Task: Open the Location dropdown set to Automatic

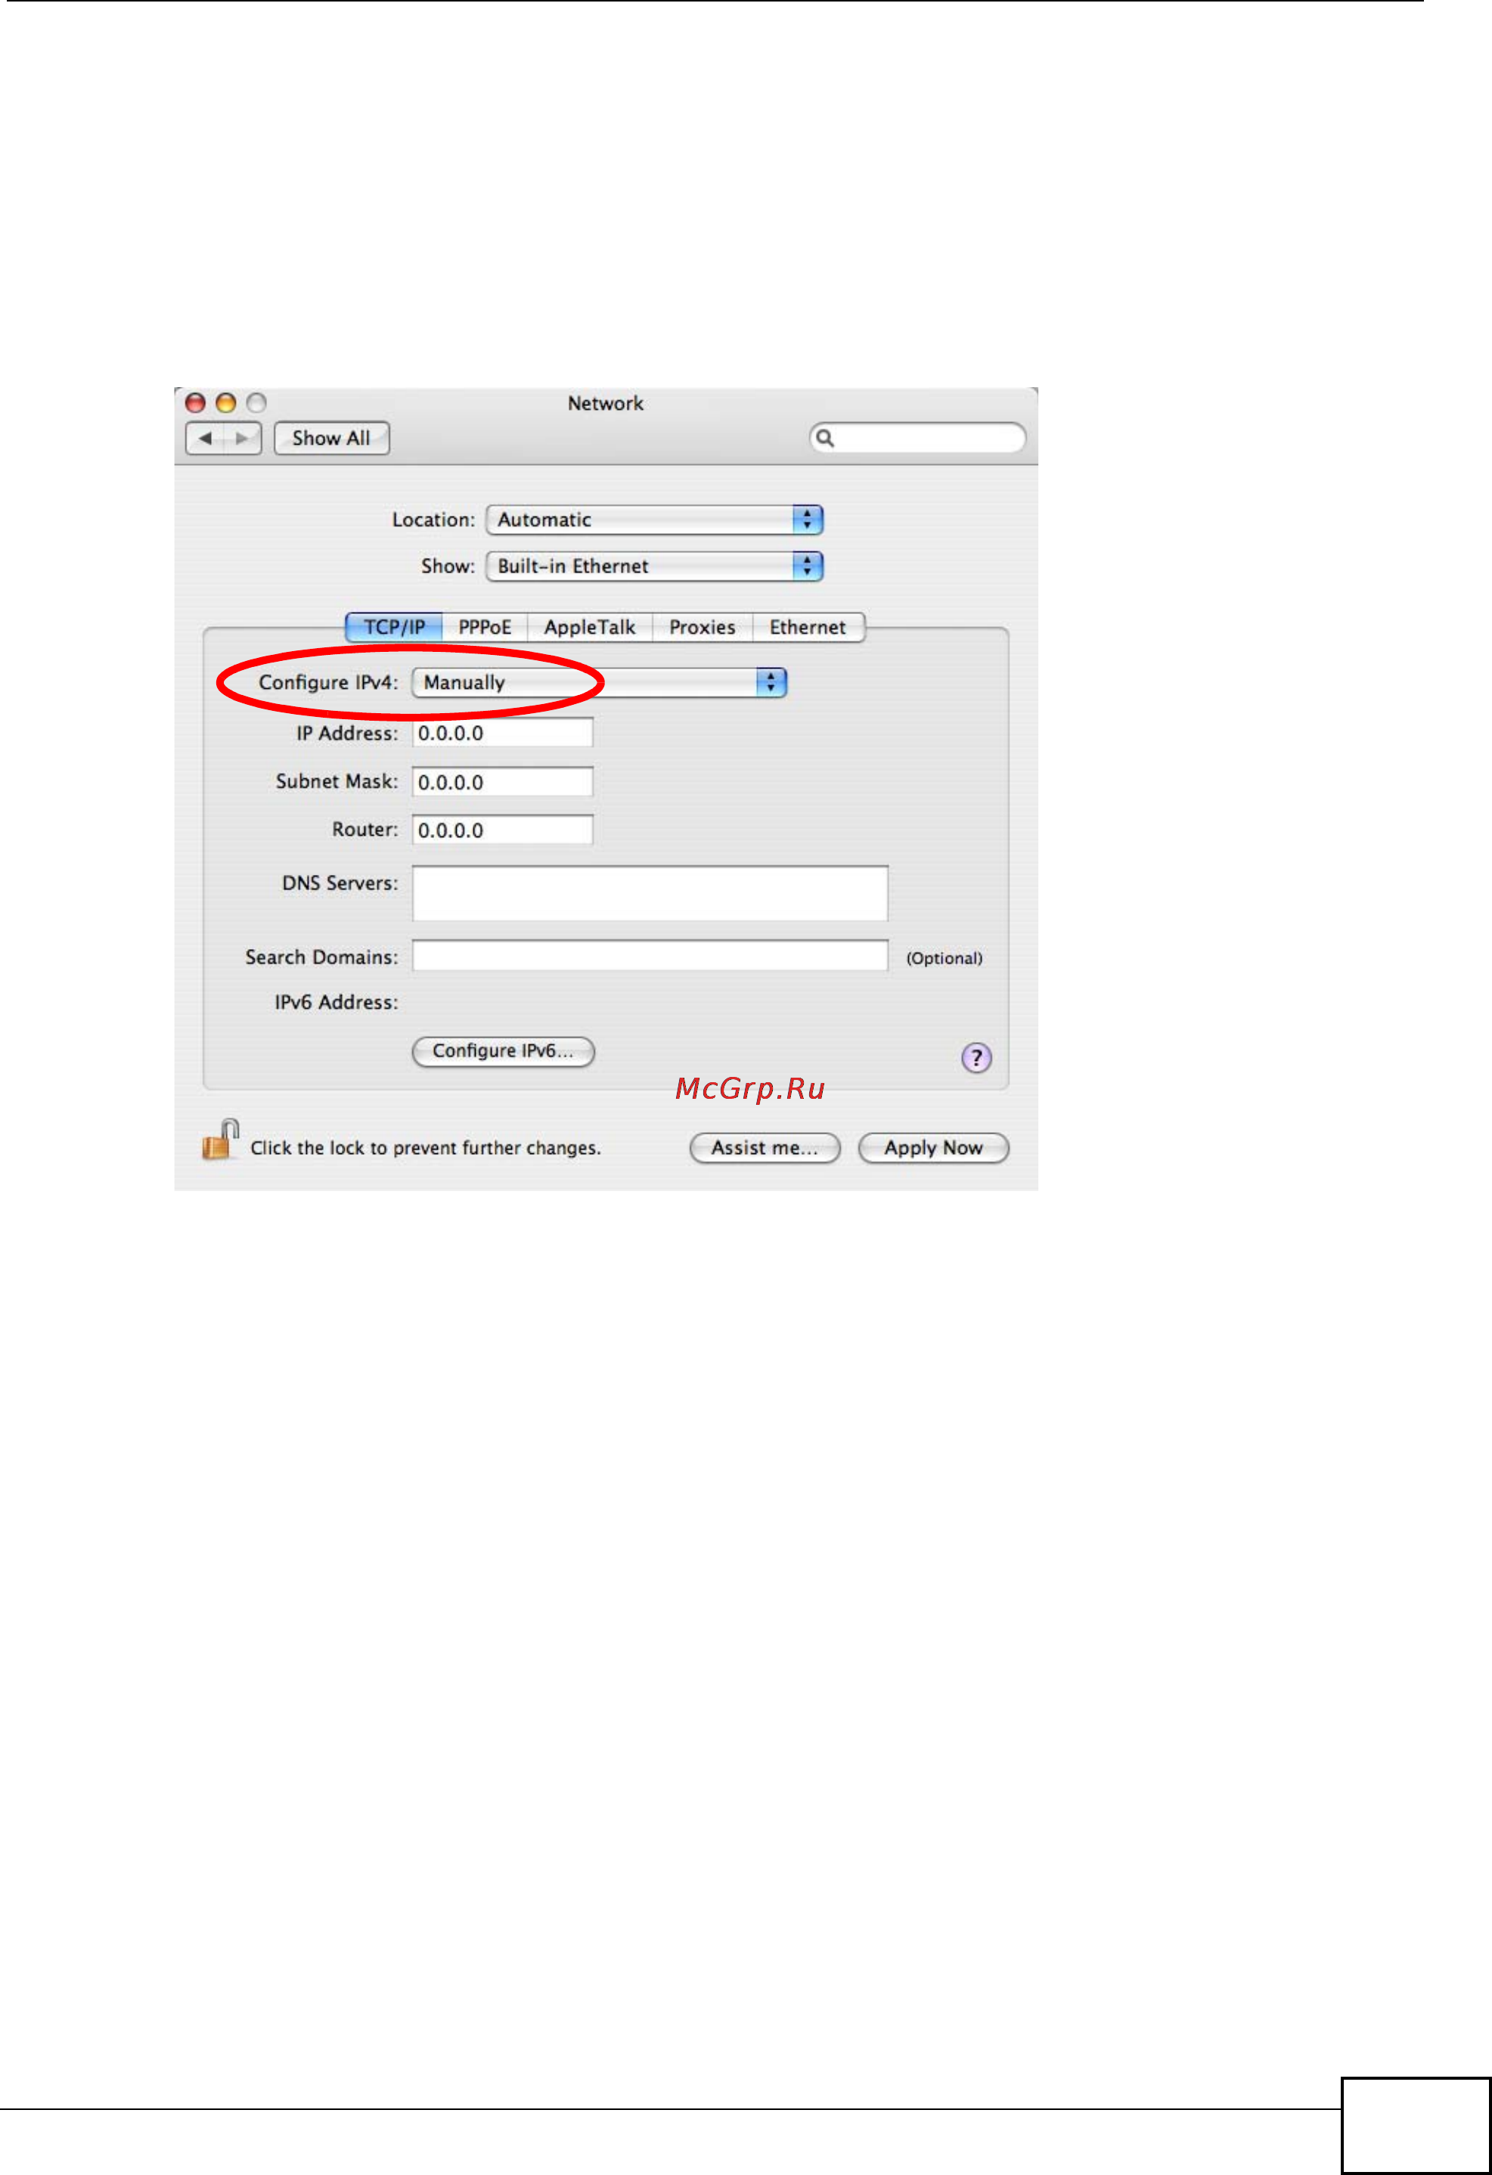Action: pos(654,520)
